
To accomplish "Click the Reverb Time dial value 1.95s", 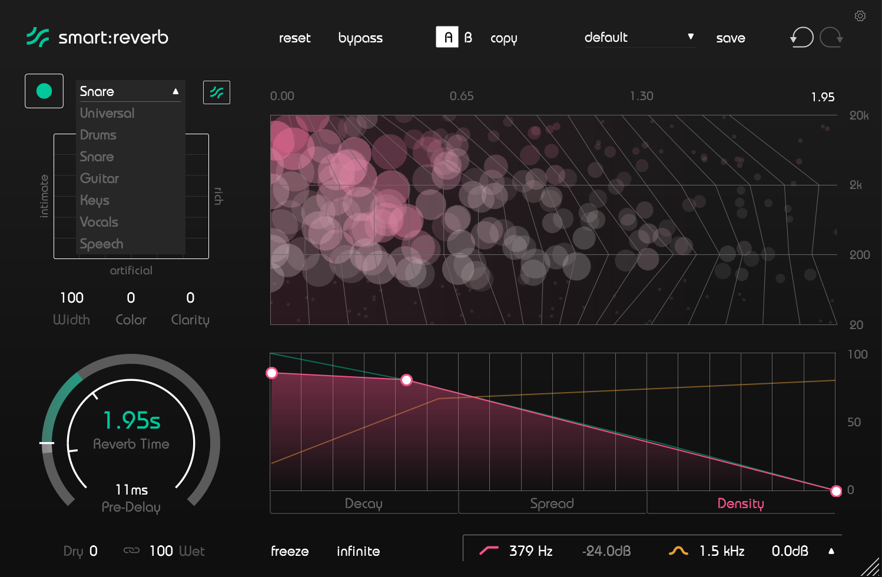I will [131, 420].
